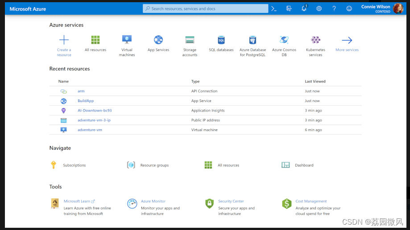Image resolution: width=410 pixels, height=230 pixels.
Task: Click the Navigate All resources grid icon
Action: pyautogui.click(x=208, y=165)
